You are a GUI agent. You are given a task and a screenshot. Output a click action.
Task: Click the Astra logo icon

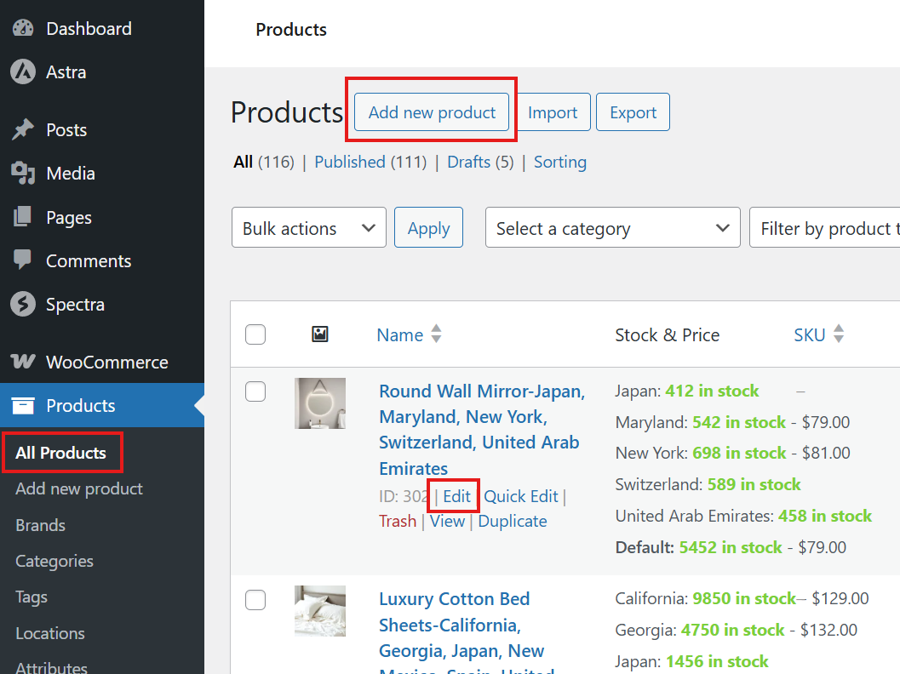(x=23, y=72)
